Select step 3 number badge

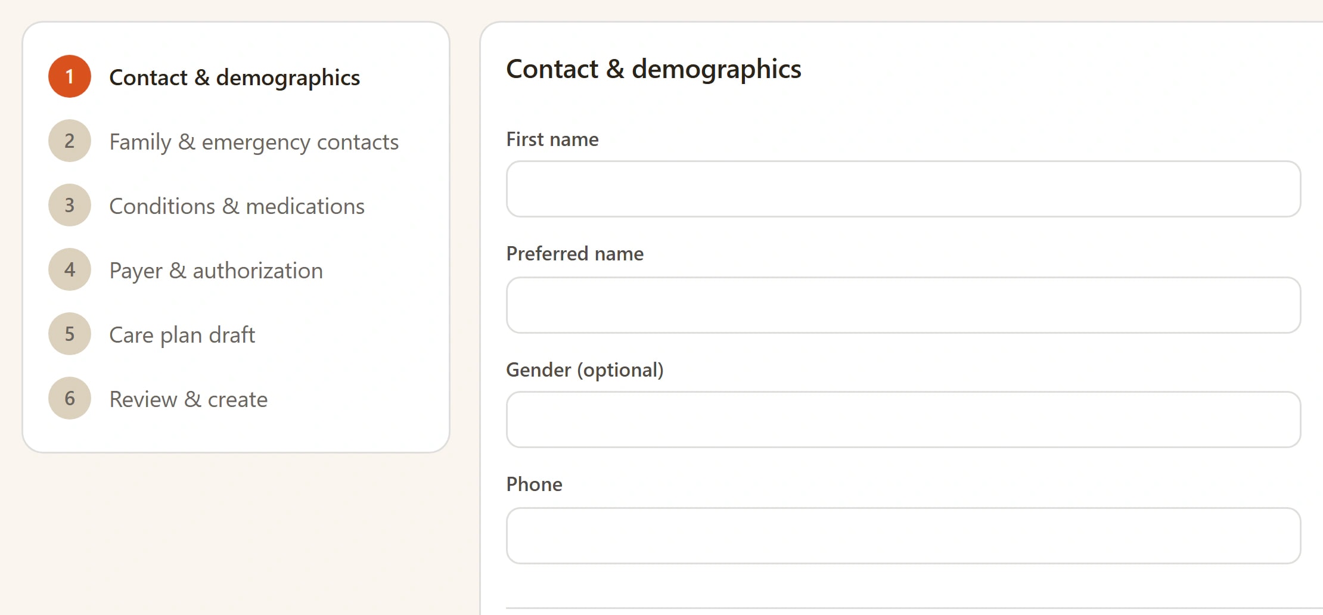(70, 205)
